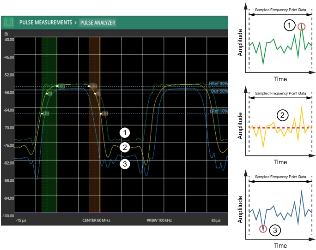
Task: Click the red-circled peak in the green chart
Action: click(302, 27)
